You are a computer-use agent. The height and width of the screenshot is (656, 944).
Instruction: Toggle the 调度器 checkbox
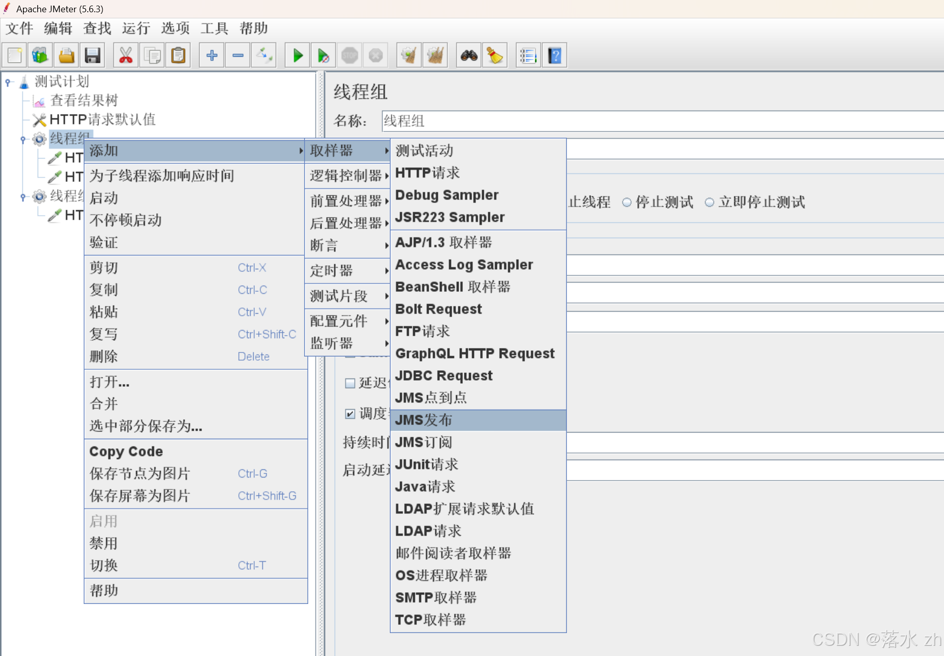coord(350,414)
